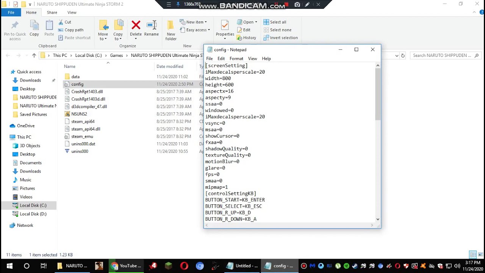Select Network in the navigation pane
485x273 pixels.
tap(25, 225)
